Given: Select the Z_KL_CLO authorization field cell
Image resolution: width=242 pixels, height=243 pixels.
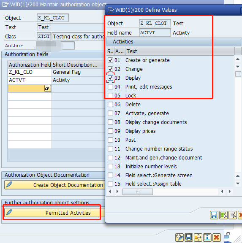Looking at the screenshot, I should [x=30, y=72].
